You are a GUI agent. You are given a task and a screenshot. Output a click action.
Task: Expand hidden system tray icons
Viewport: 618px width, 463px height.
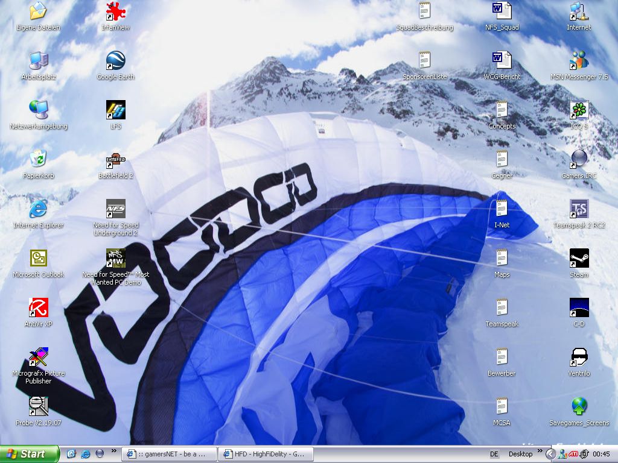tap(550, 454)
